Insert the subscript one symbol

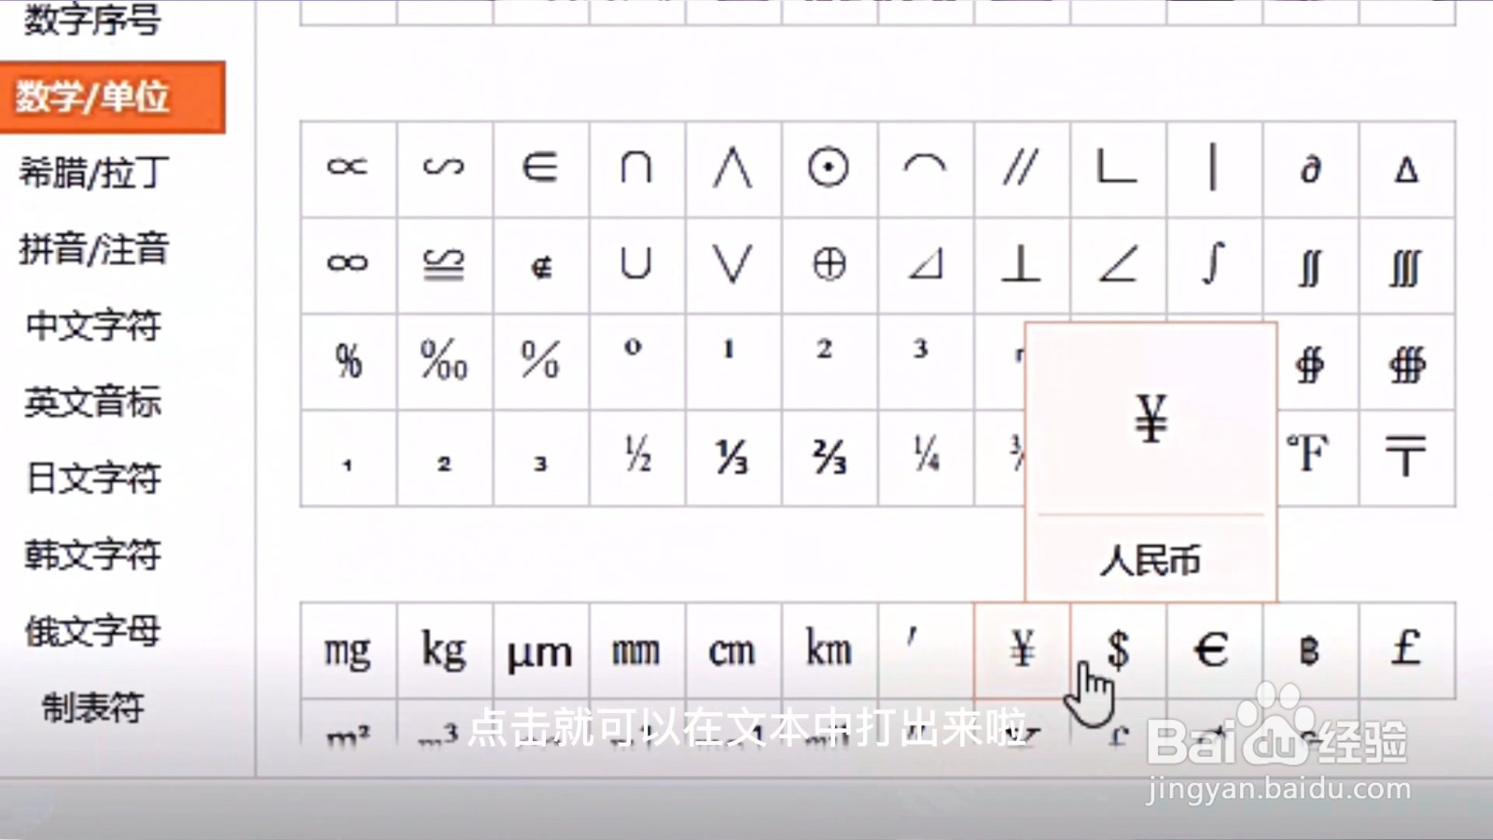(x=348, y=457)
